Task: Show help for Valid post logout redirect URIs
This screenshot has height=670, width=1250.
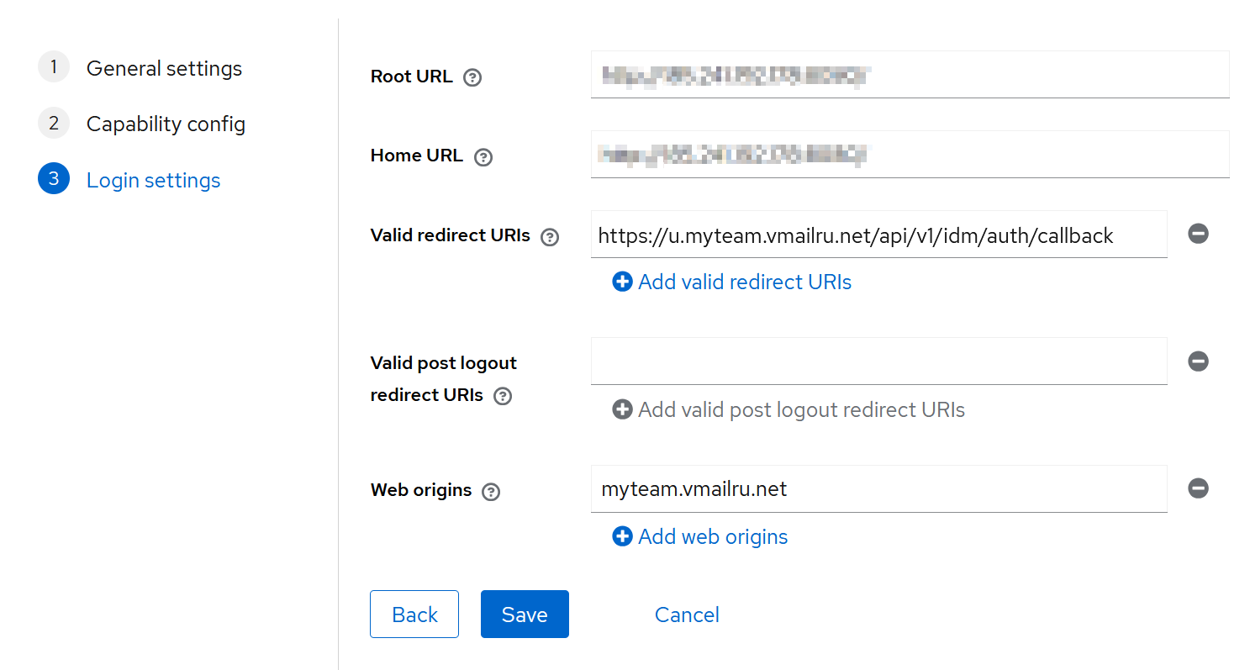Action: [503, 396]
